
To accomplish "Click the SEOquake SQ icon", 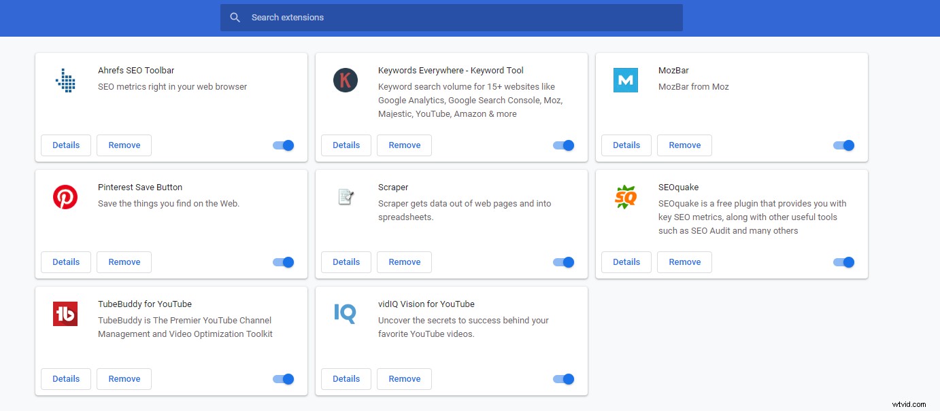I will (625, 197).
